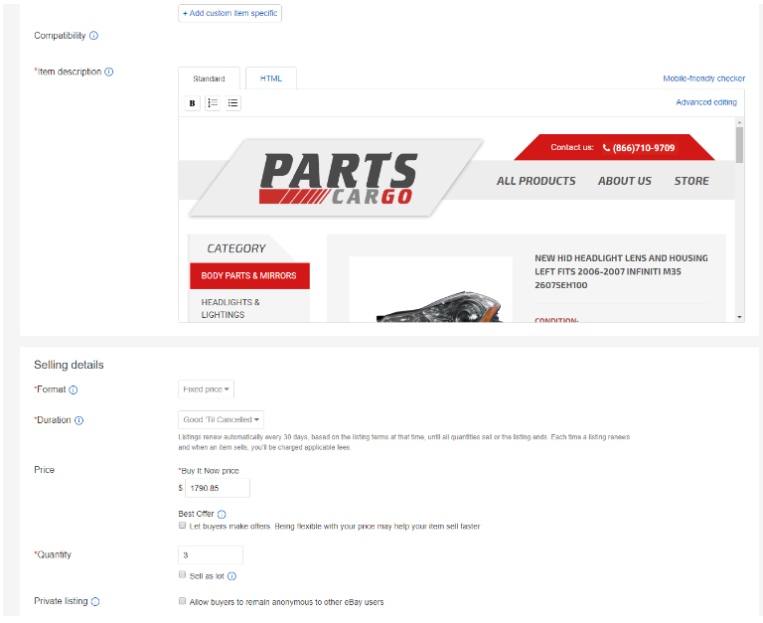Click the Duration info icon
The image size is (763, 623).
click(x=78, y=420)
